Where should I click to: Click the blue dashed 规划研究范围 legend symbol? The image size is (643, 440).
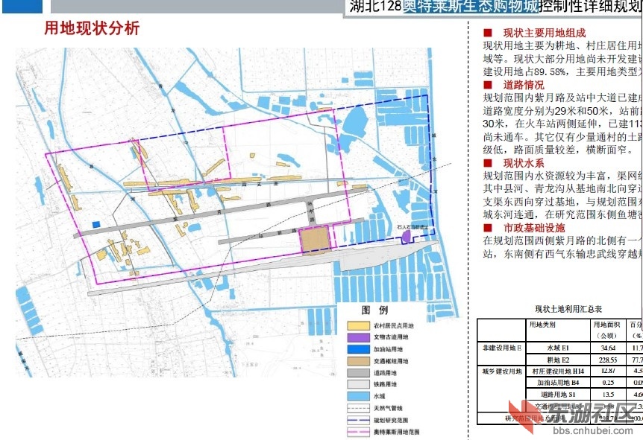[358, 420]
